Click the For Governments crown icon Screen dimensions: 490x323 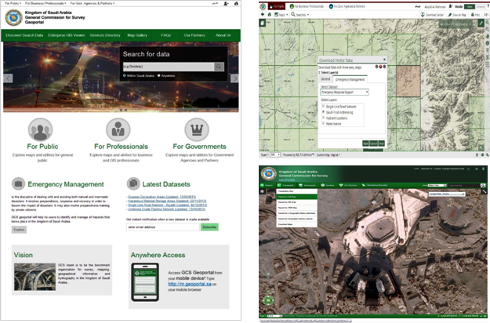[197, 129]
